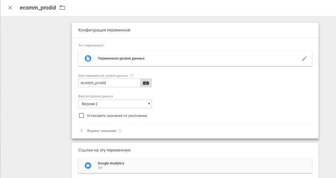
Task: Click the blue tag icon for Google Analytics
Action: tap(88, 165)
